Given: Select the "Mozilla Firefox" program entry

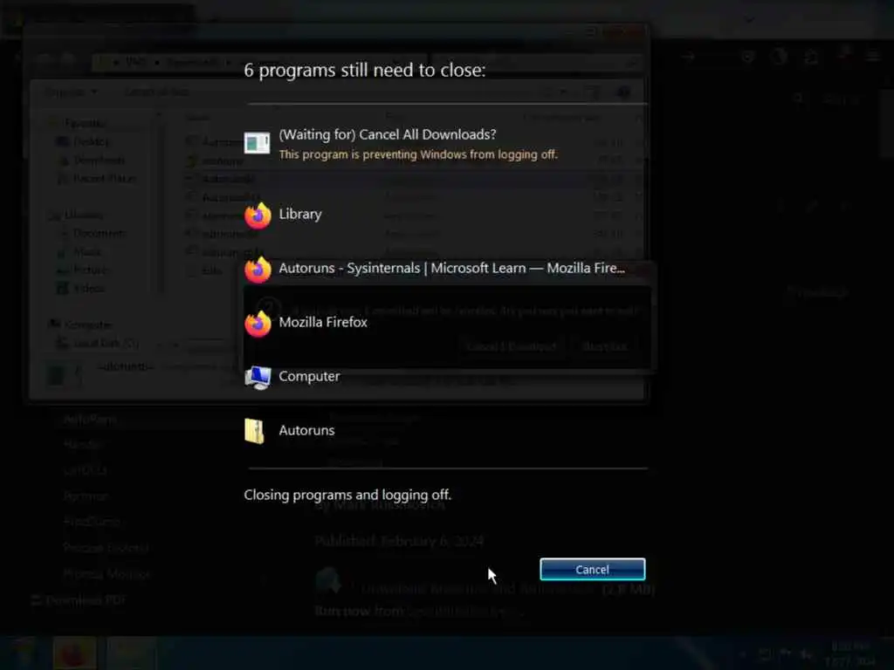Looking at the screenshot, I should point(323,322).
